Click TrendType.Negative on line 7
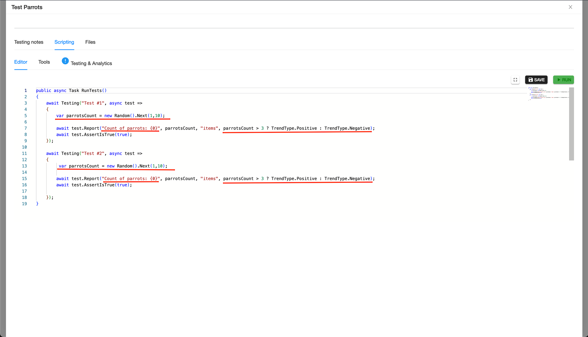Viewport: 588px width, 337px height. point(347,128)
